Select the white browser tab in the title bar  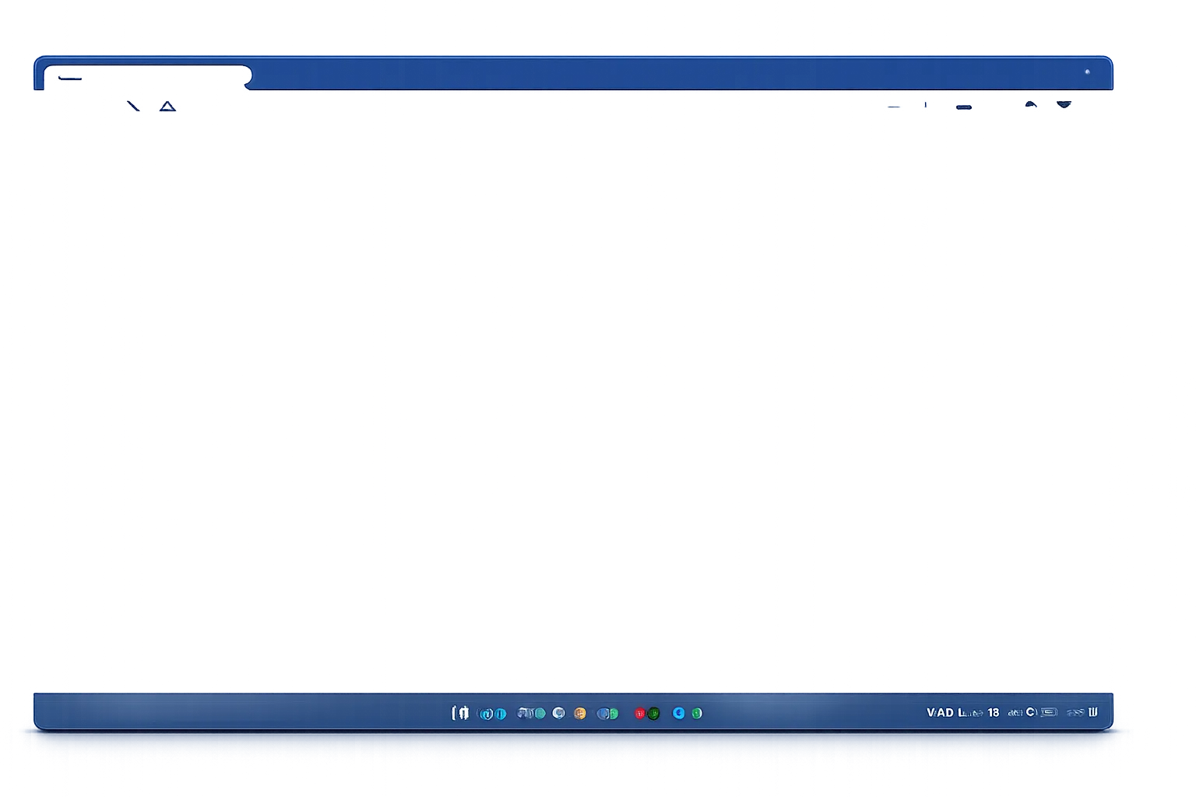pyautogui.click(x=148, y=77)
